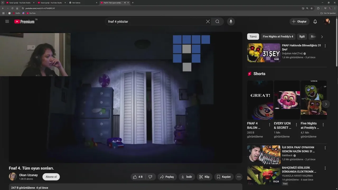The width and height of the screenshot is (338, 190).
Task: Switch to second Kanal içeriği Studio tab
Action: pos(51,3)
